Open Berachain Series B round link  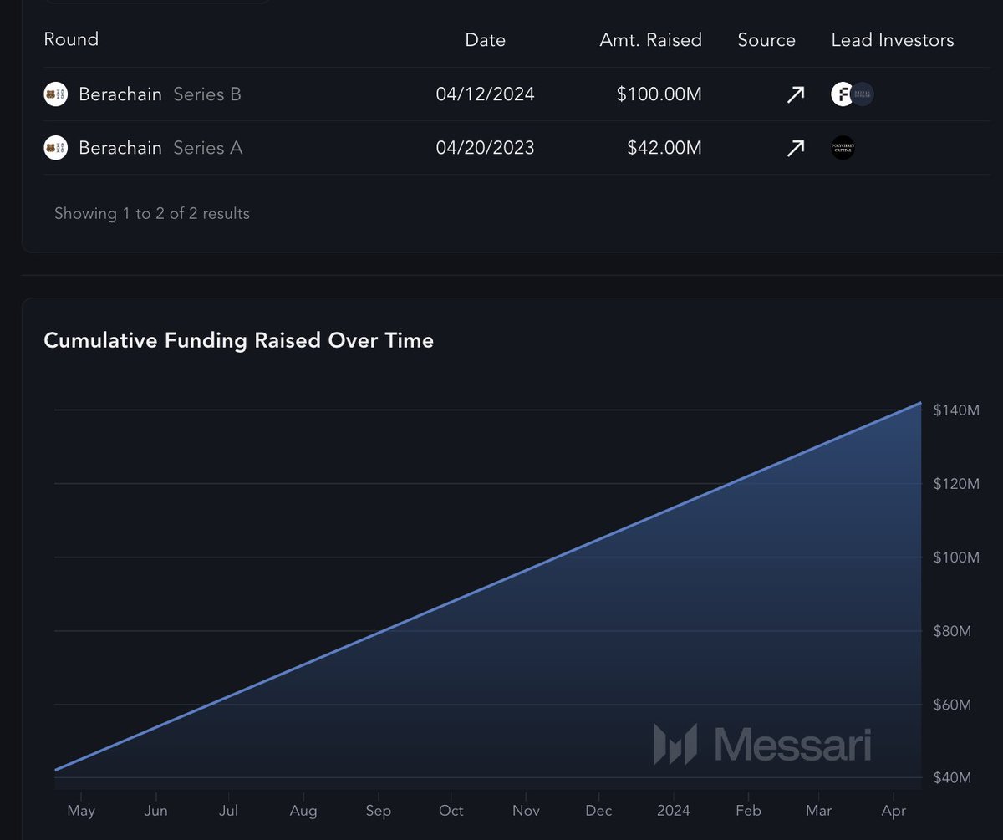tap(160, 94)
